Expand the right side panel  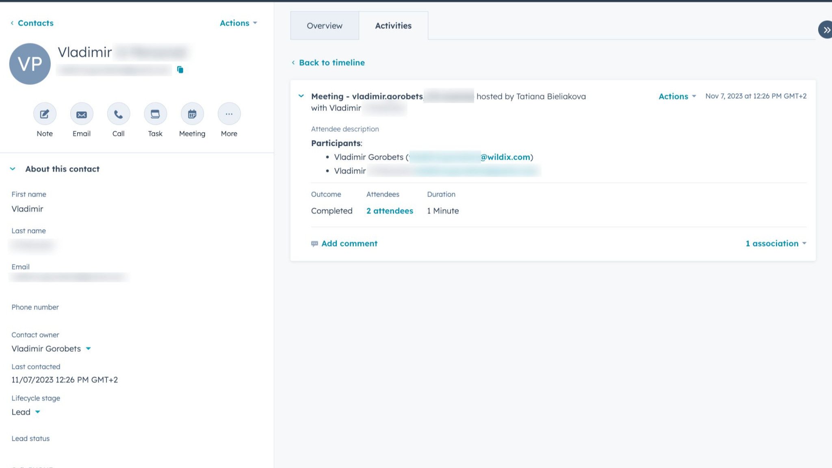[826, 30]
